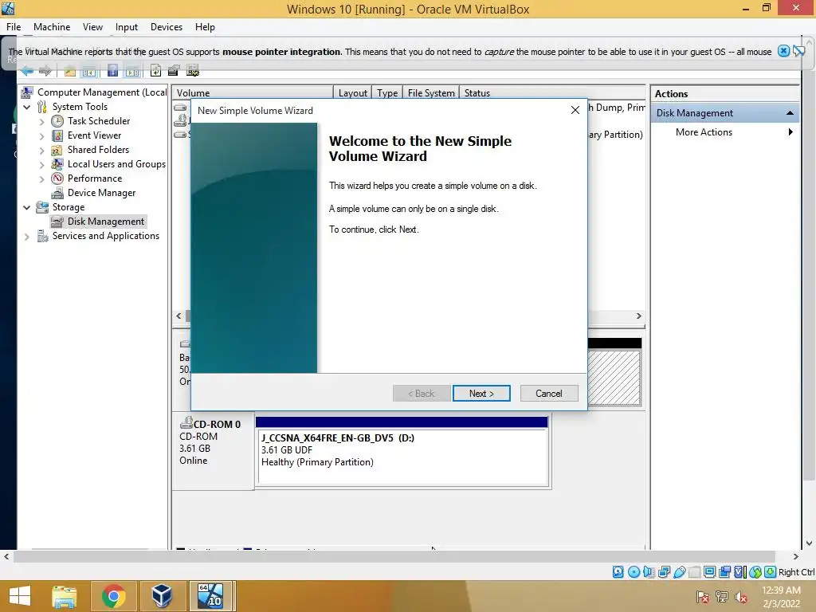This screenshot has width=816, height=612.
Task: Click the blue Help toolbar icon
Action: coord(112,70)
